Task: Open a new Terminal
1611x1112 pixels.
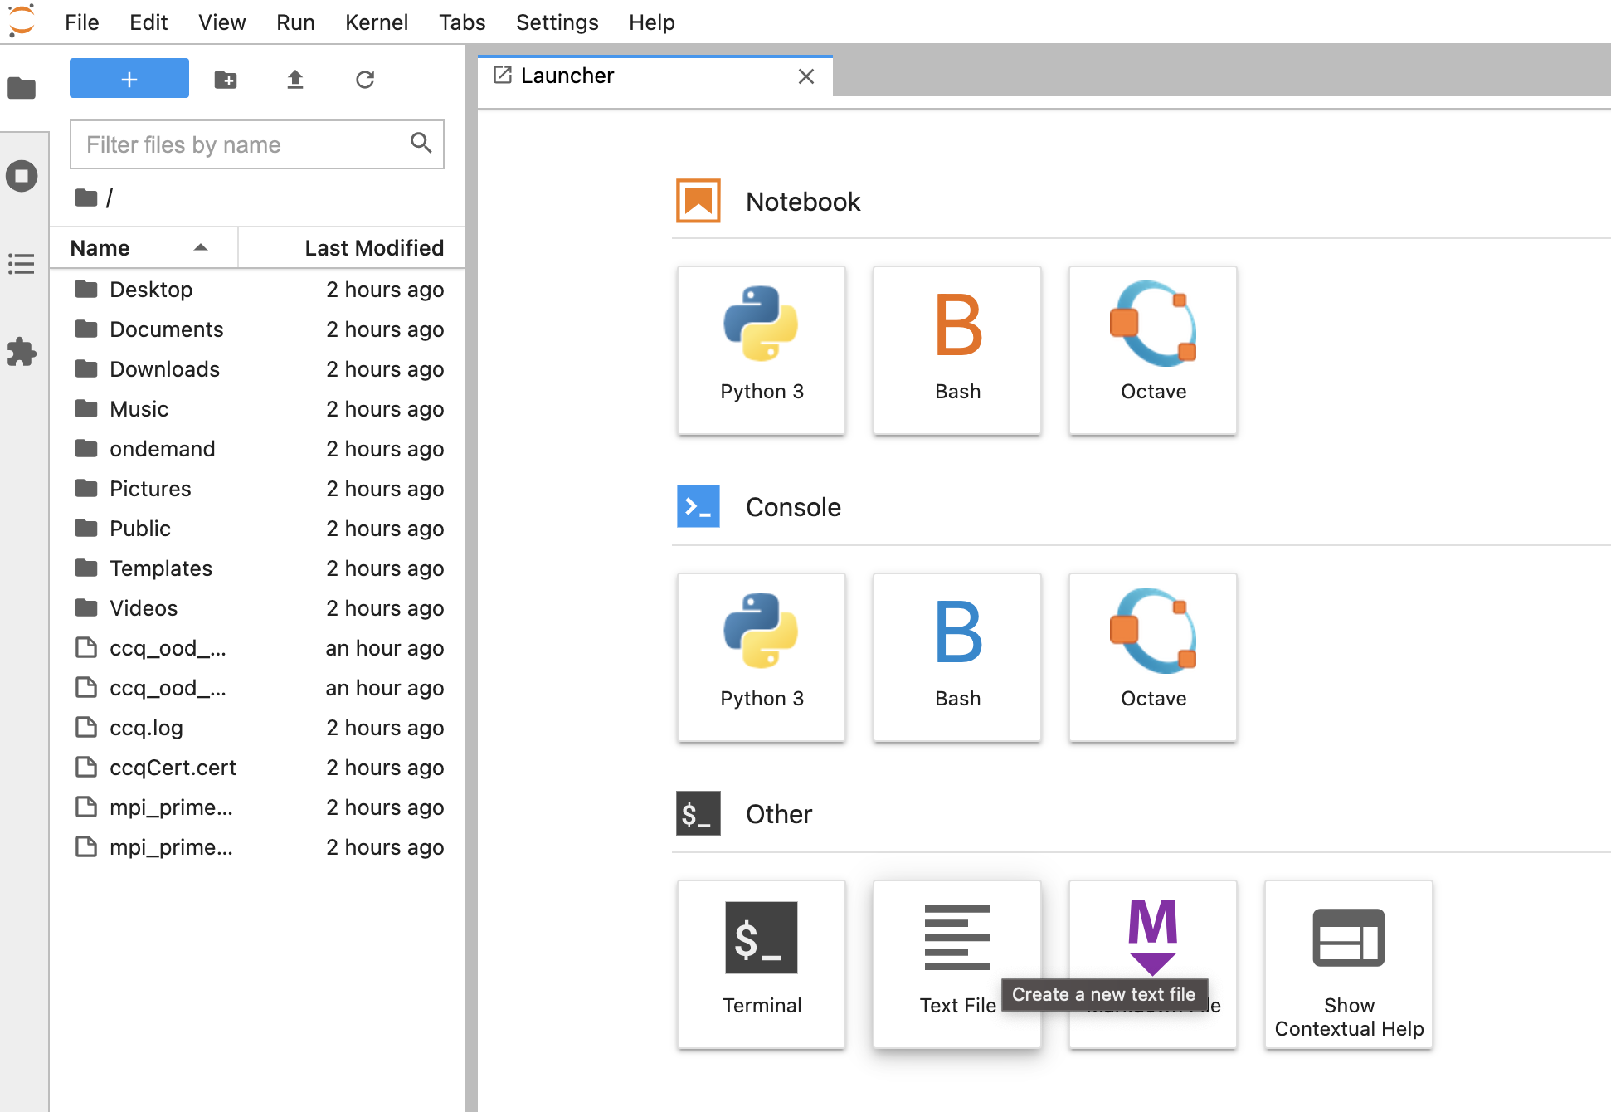Action: pyautogui.click(x=762, y=964)
